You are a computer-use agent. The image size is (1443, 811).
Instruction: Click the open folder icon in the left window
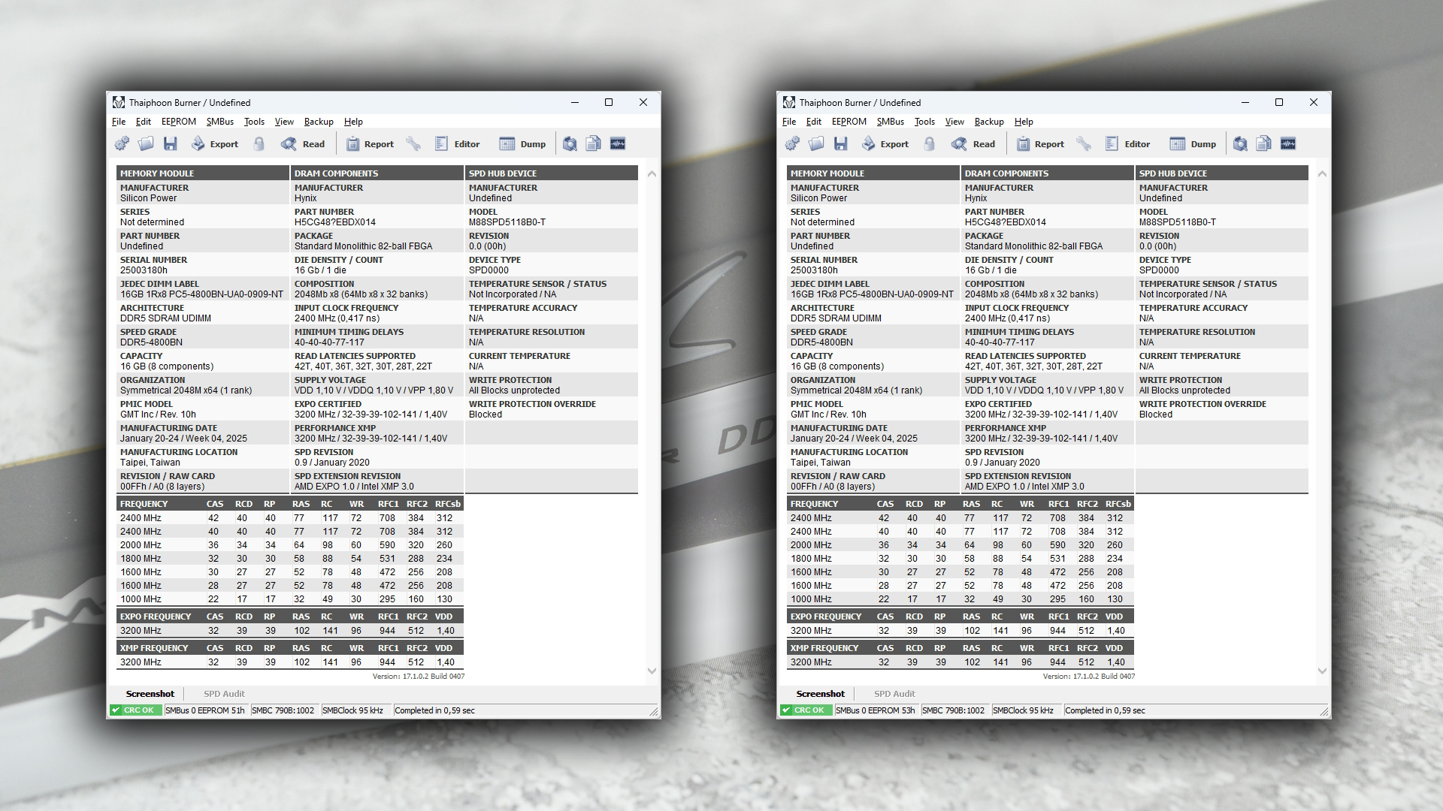146,143
